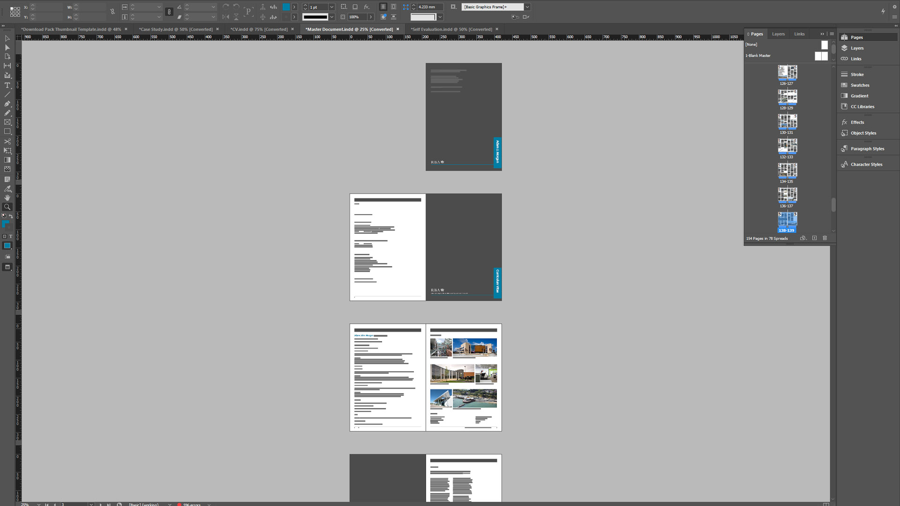Screen dimensions: 900x506
Task: Select the Zoom tool
Action: pyautogui.click(x=7, y=207)
